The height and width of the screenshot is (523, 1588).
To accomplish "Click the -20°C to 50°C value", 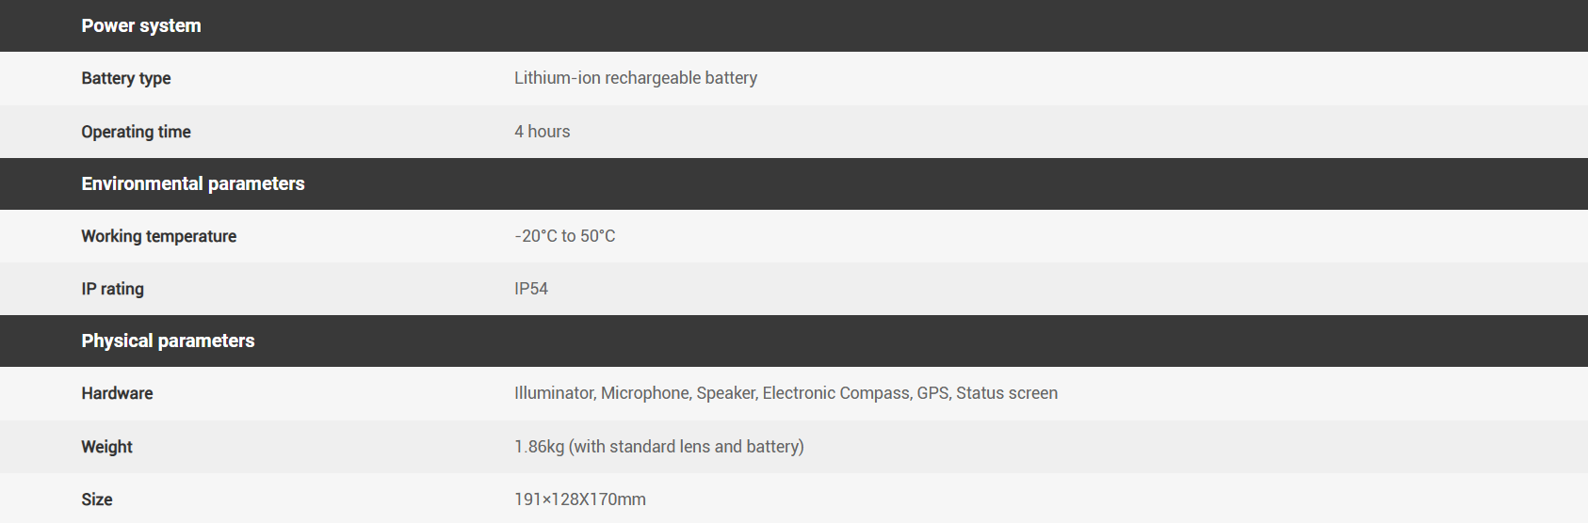I will tap(565, 236).
